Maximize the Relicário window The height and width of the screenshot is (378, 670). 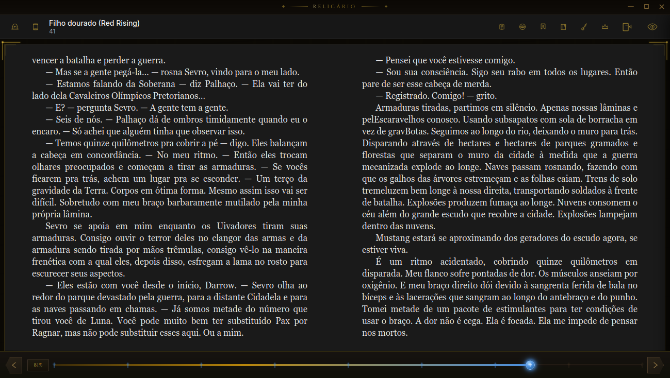click(x=646, y=7)
